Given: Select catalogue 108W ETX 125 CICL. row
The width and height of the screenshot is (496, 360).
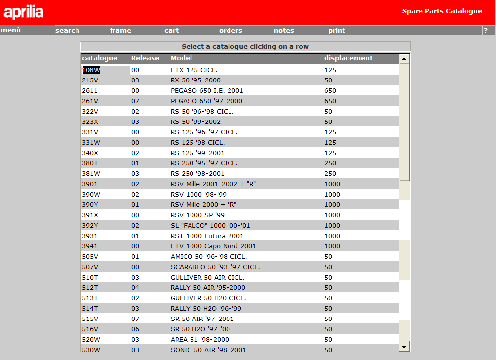Looking at the screenshot, I should click(x=193, y=70).
